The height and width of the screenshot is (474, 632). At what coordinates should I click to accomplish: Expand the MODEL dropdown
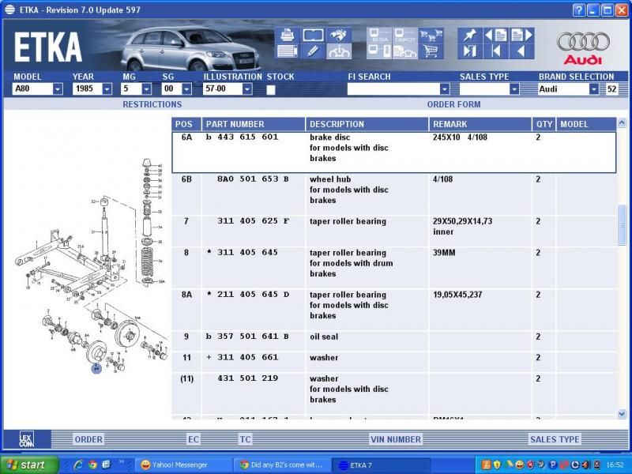tap(58, 89)
